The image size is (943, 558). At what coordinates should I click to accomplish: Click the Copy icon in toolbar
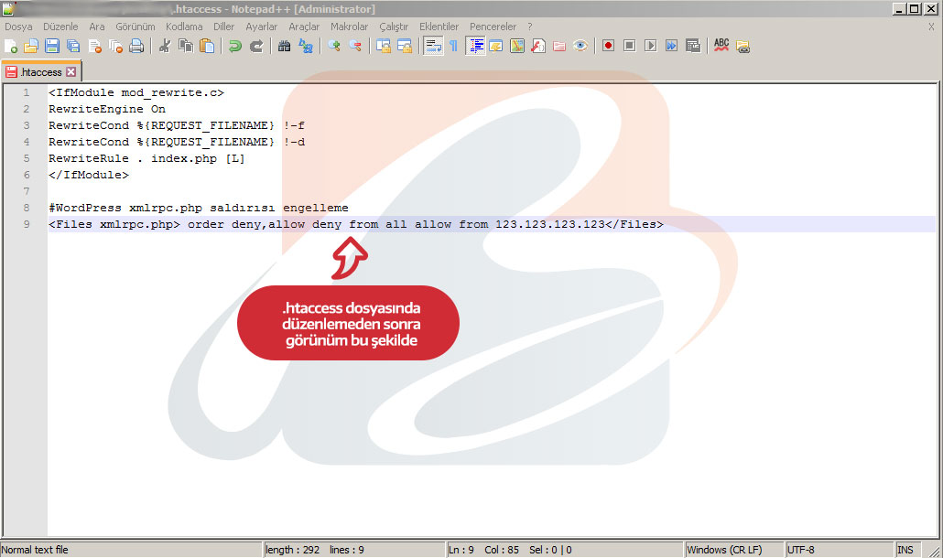185,47
